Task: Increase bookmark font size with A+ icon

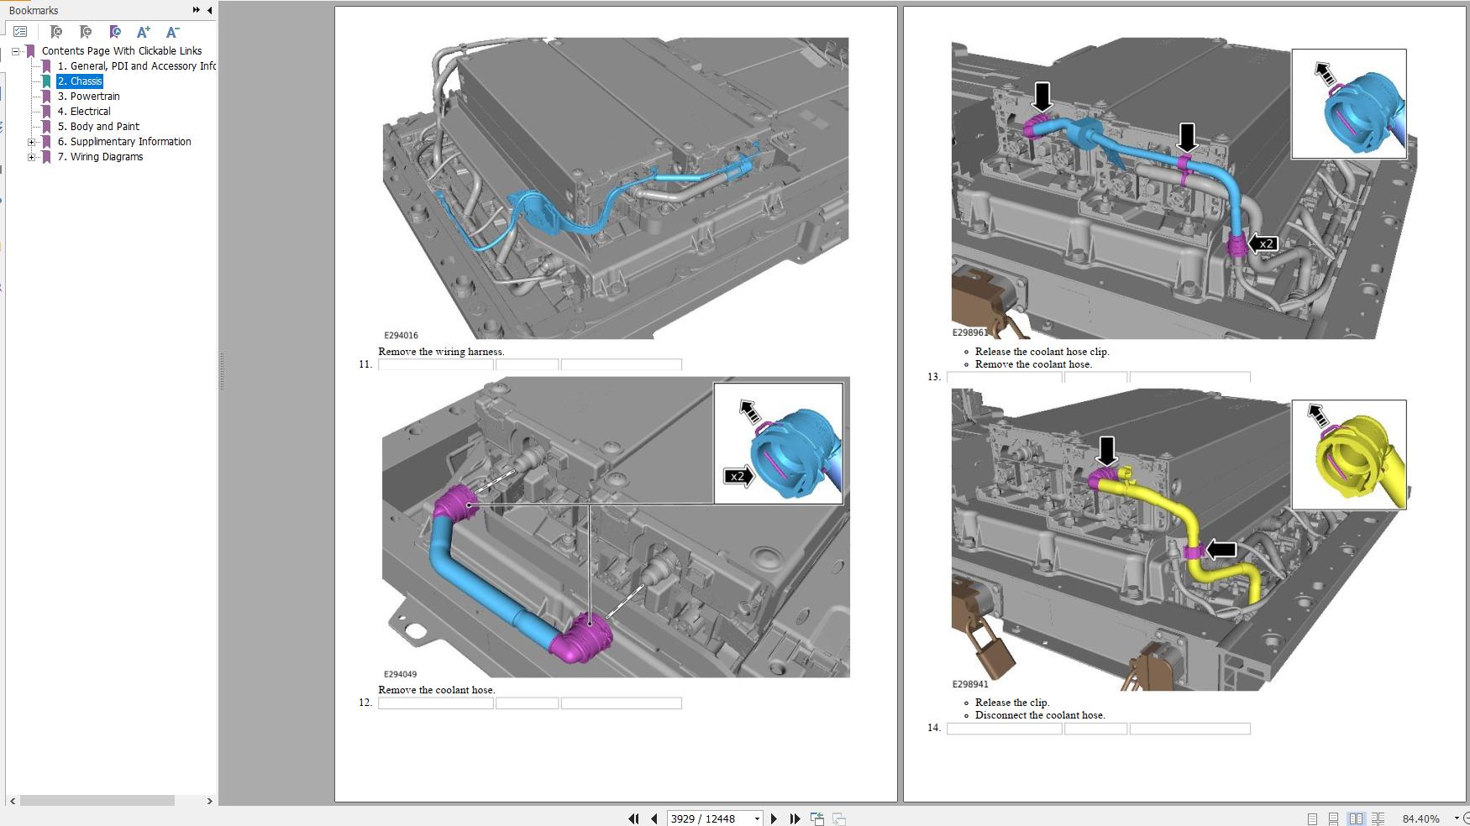Action: pos(144,32)
